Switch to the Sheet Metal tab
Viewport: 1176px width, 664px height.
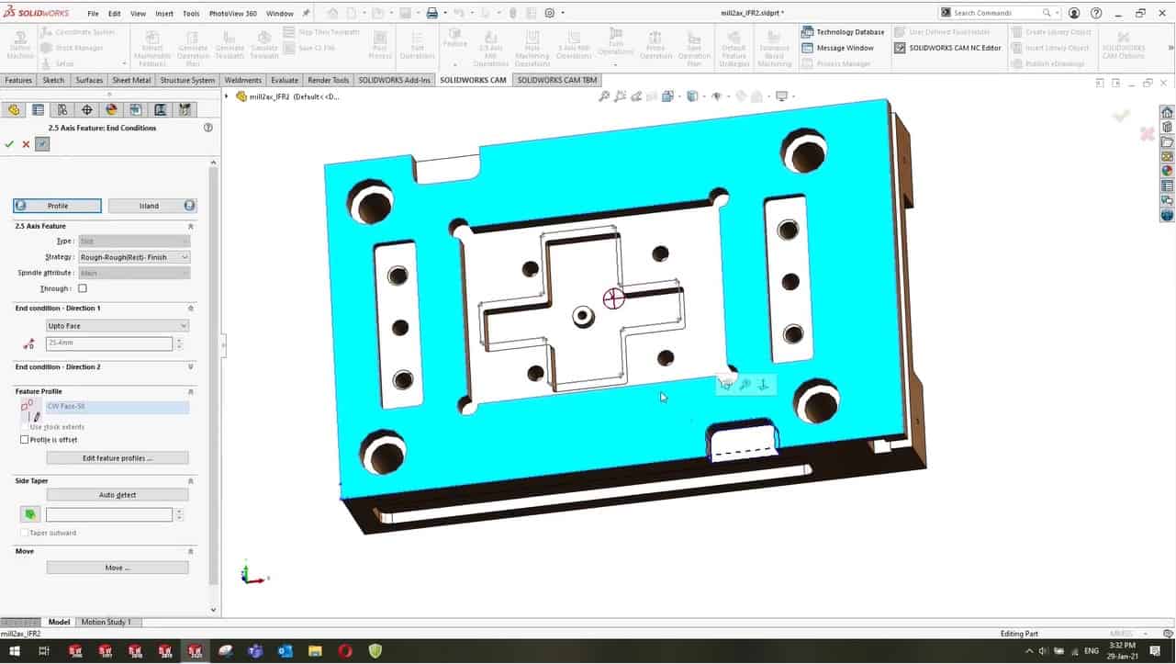(x=131, y=81)
